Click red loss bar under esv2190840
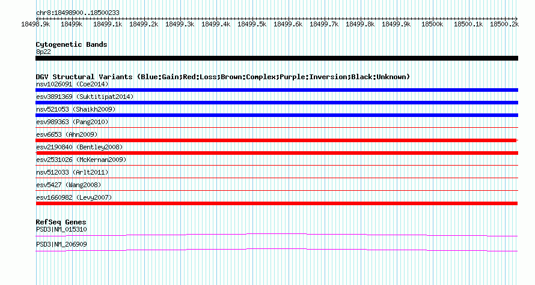Screen dimensions: 535x285 [277, 153]
